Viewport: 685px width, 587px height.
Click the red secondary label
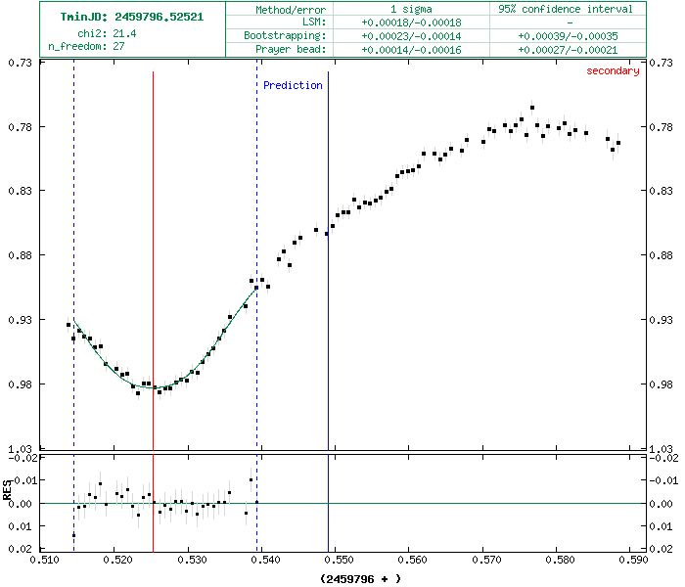point(613,70)
